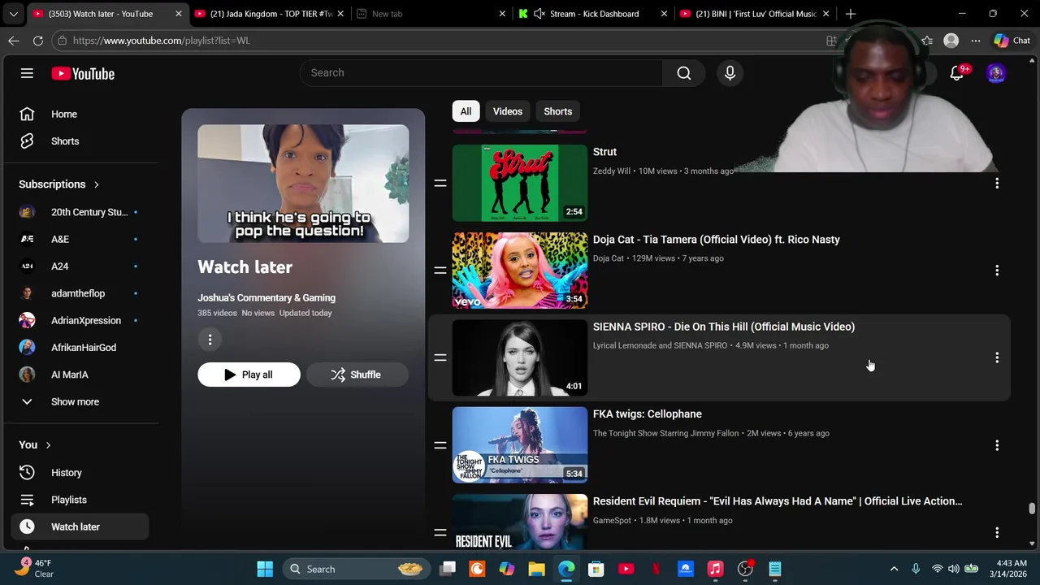Select the Videos filter chip
The height and width of the screenshot is (585, 1040).
point(508,111)
